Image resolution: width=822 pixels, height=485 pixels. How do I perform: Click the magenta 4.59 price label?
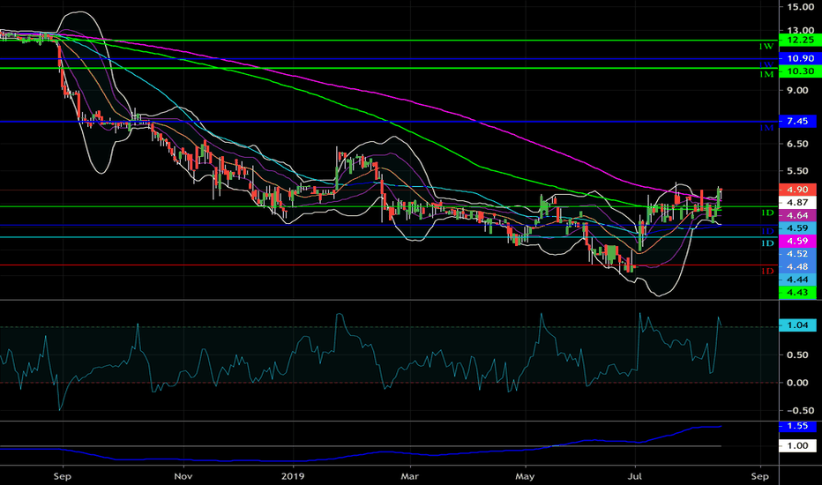797,242
